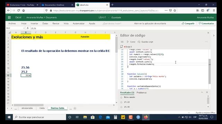Image resolution: width=222 pixels, height=124 pixels.
Task: Close the Editor de código pane
Action: 208,33
